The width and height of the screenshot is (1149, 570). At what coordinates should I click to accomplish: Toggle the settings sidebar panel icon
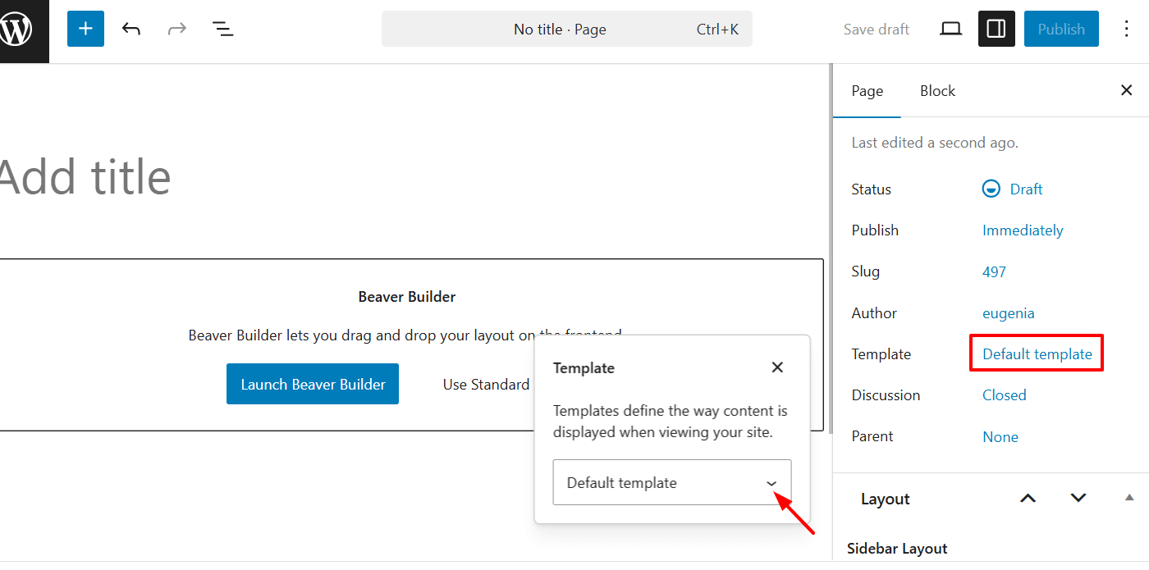pos(996,30)
